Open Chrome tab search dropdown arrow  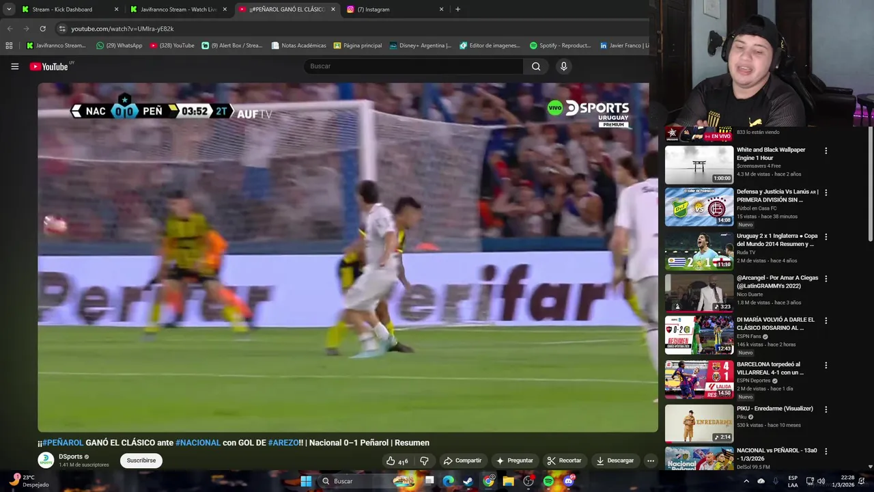9,10
